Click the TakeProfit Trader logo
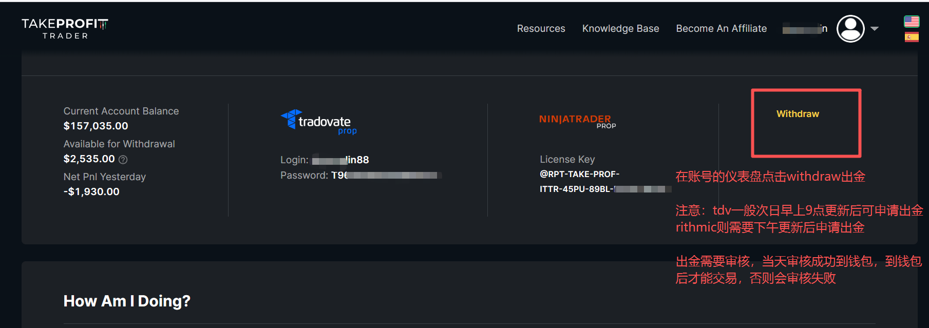The image size is (929, 328). 65,29
